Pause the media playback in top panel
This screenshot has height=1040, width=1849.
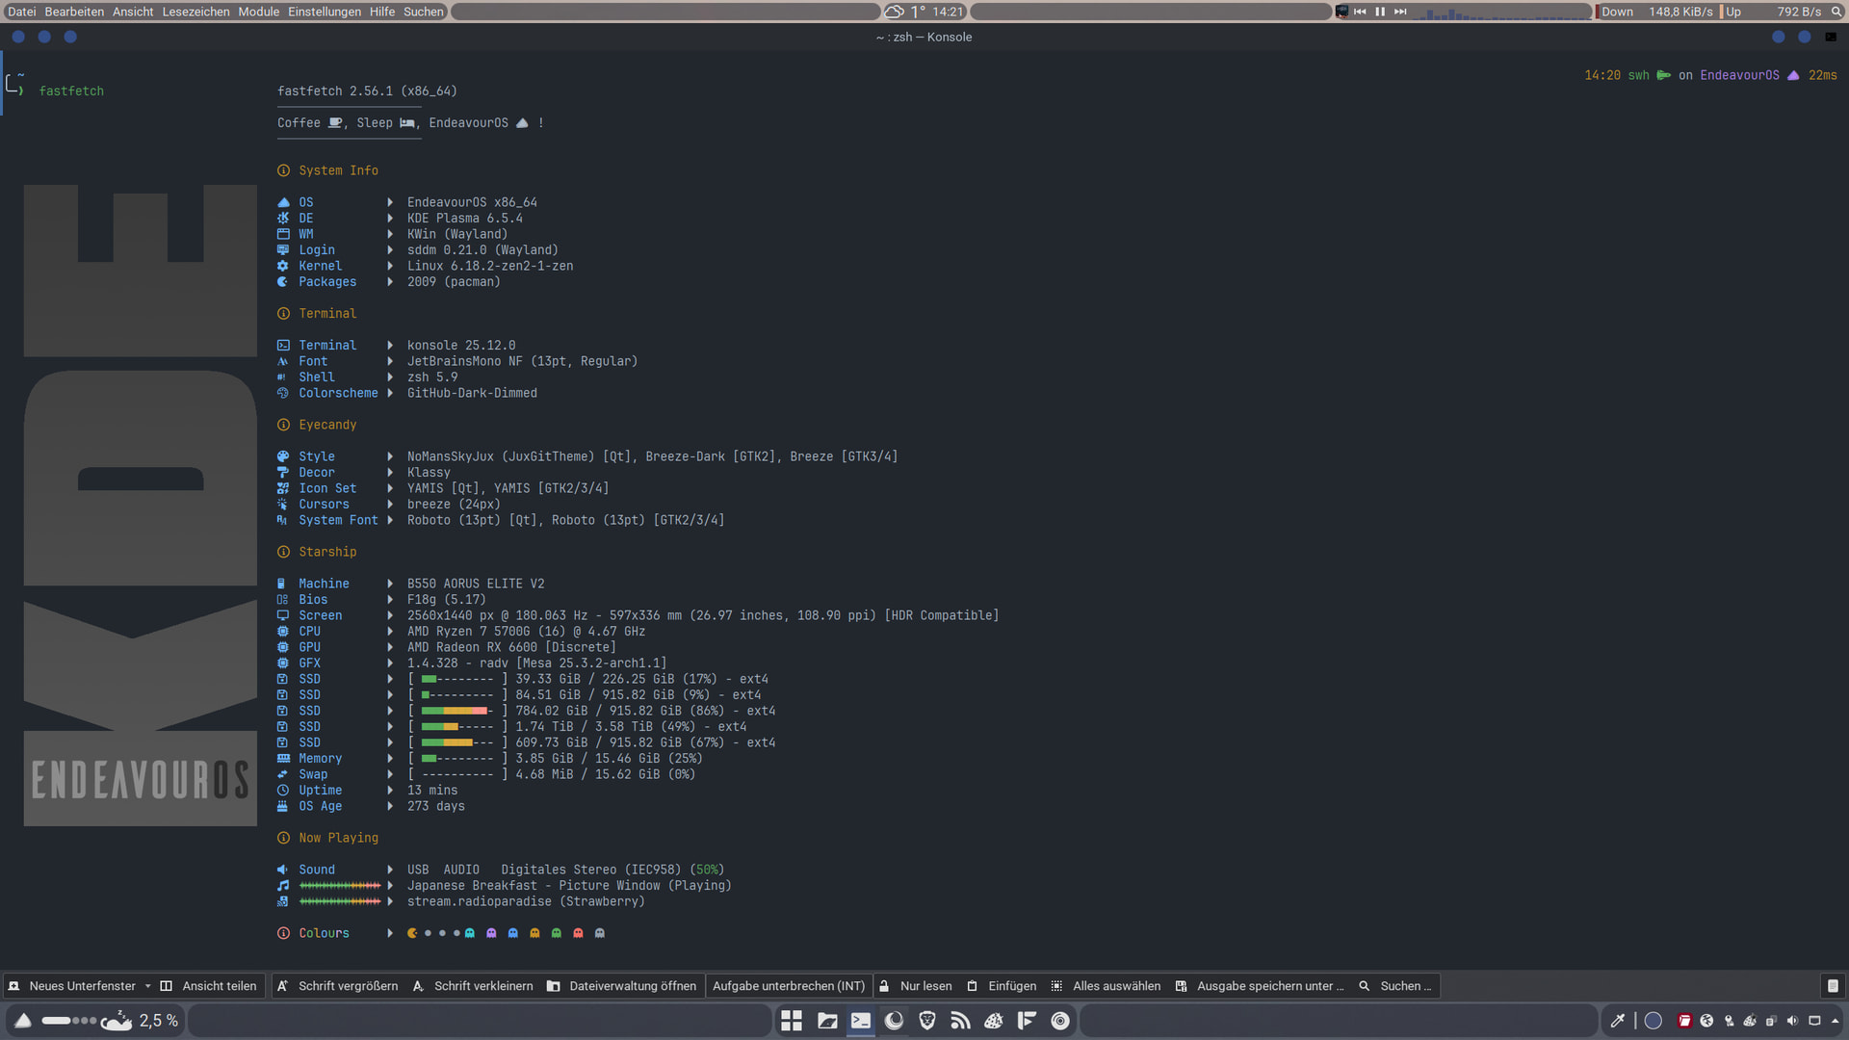(x=1380, y=12)
